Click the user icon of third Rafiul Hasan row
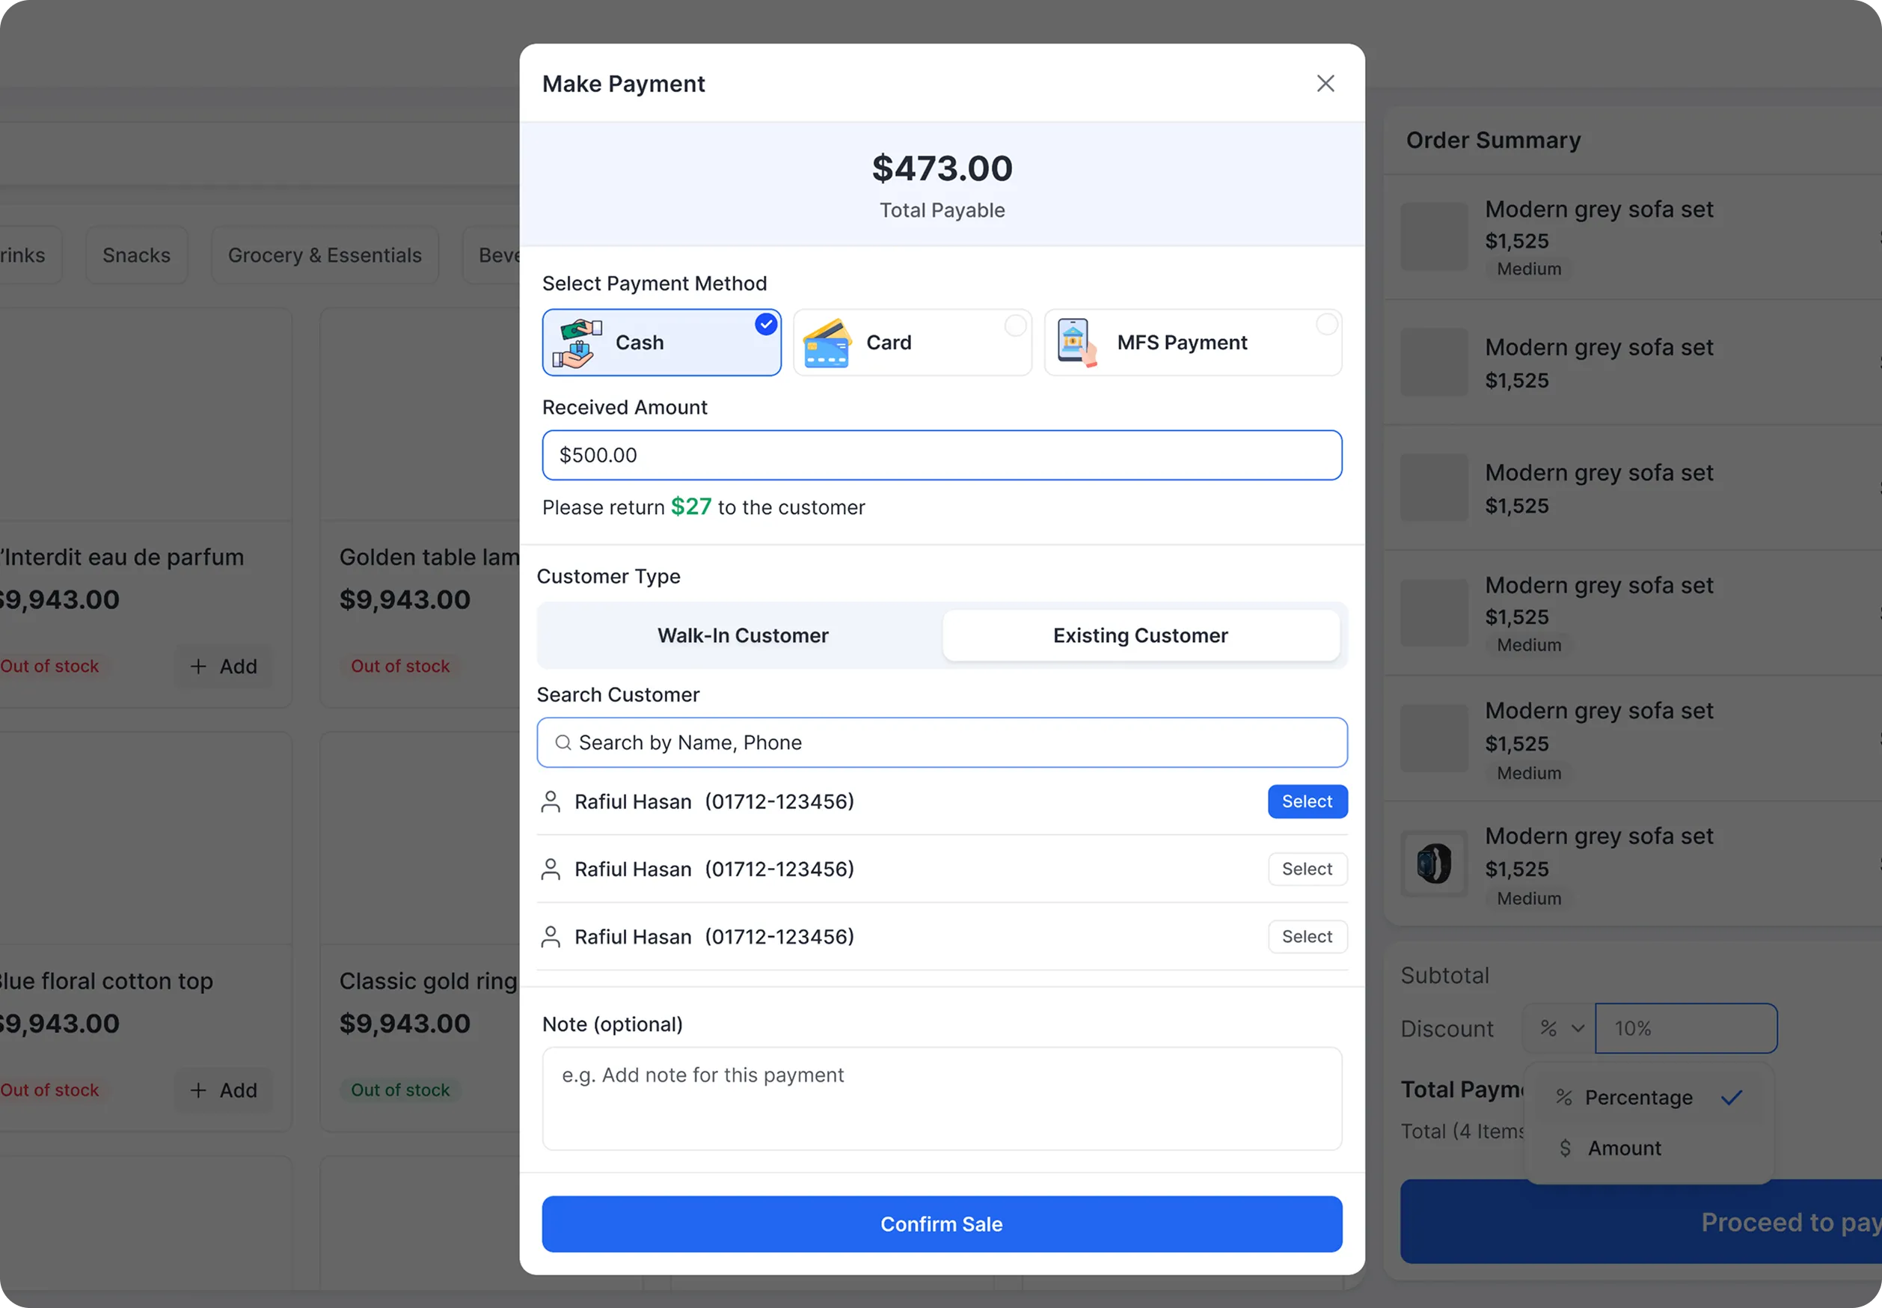 551,937
